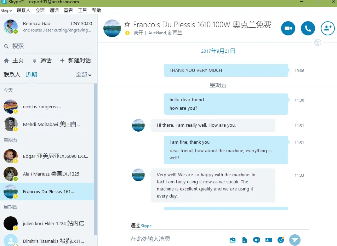Select Francois Du Plessis 161... in contact list
This screenshot has height=246, width=337.
[x=47, y=191]
